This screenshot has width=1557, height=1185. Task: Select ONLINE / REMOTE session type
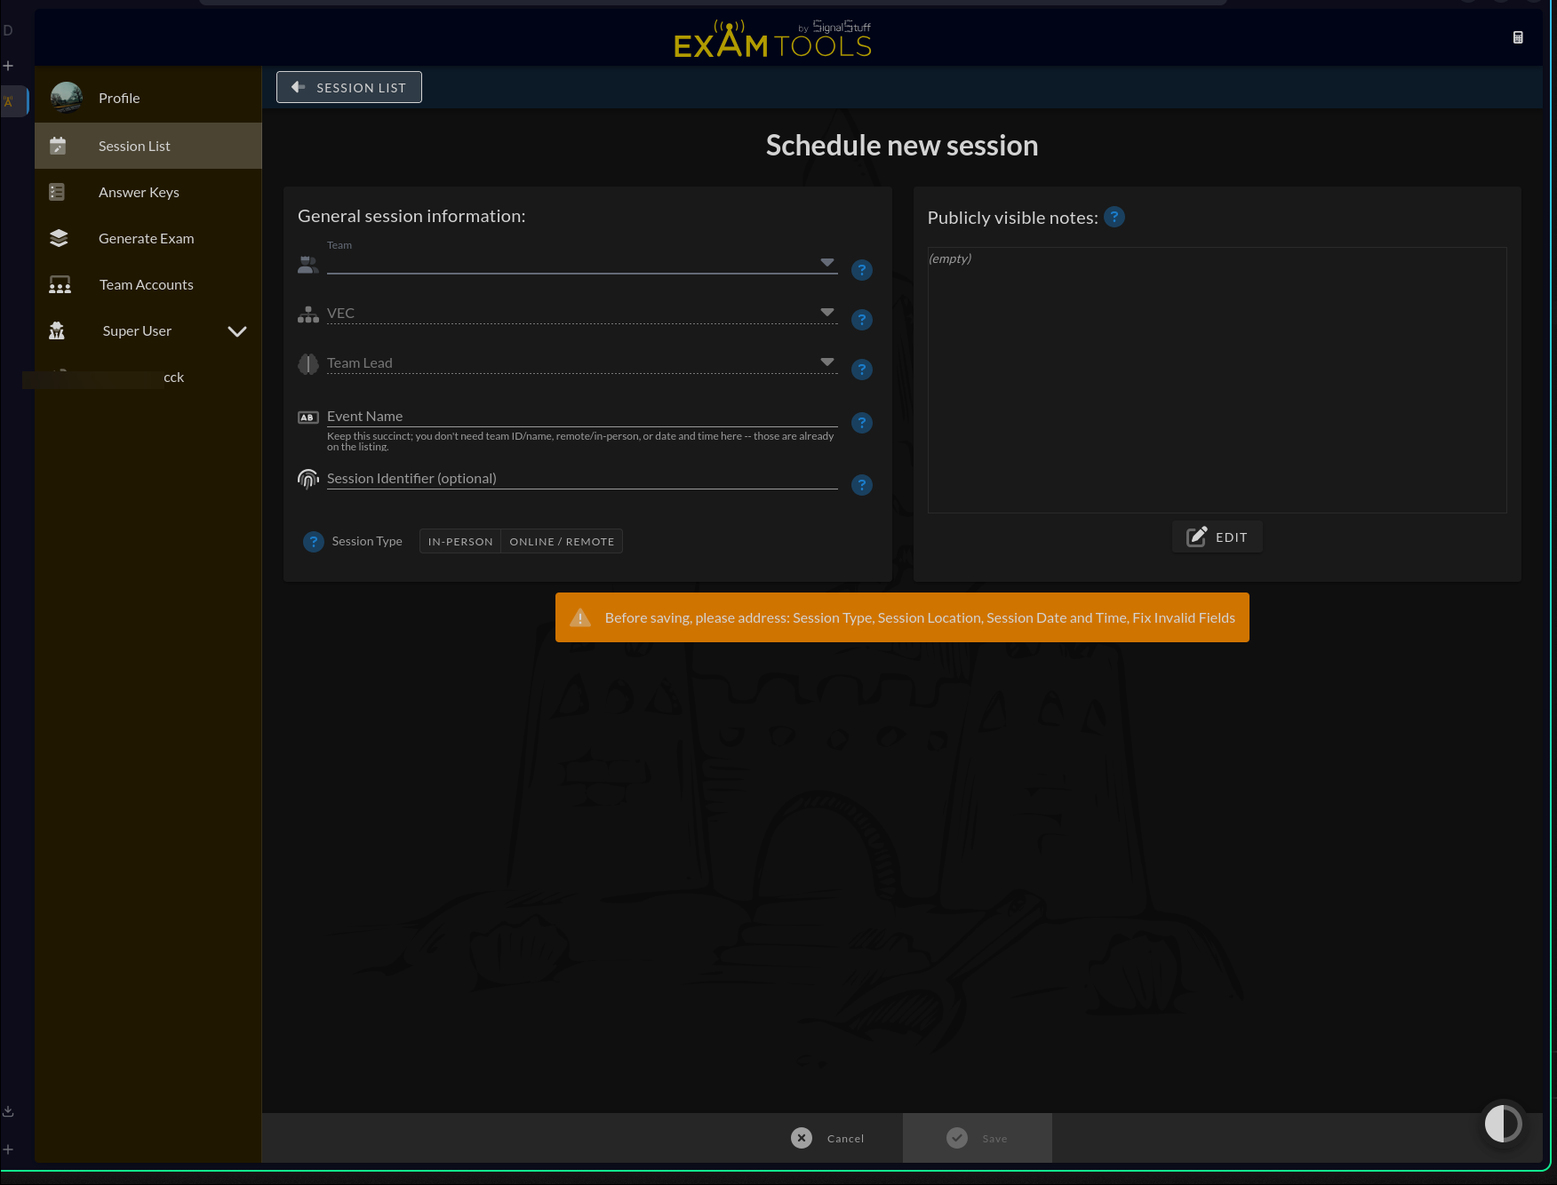tap(562, 542)
